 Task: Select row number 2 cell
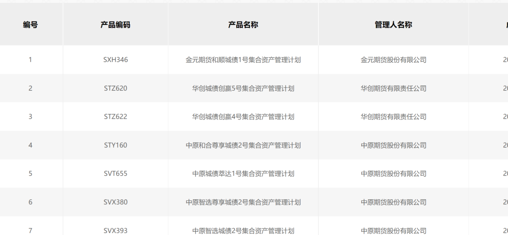pos(31,88)
